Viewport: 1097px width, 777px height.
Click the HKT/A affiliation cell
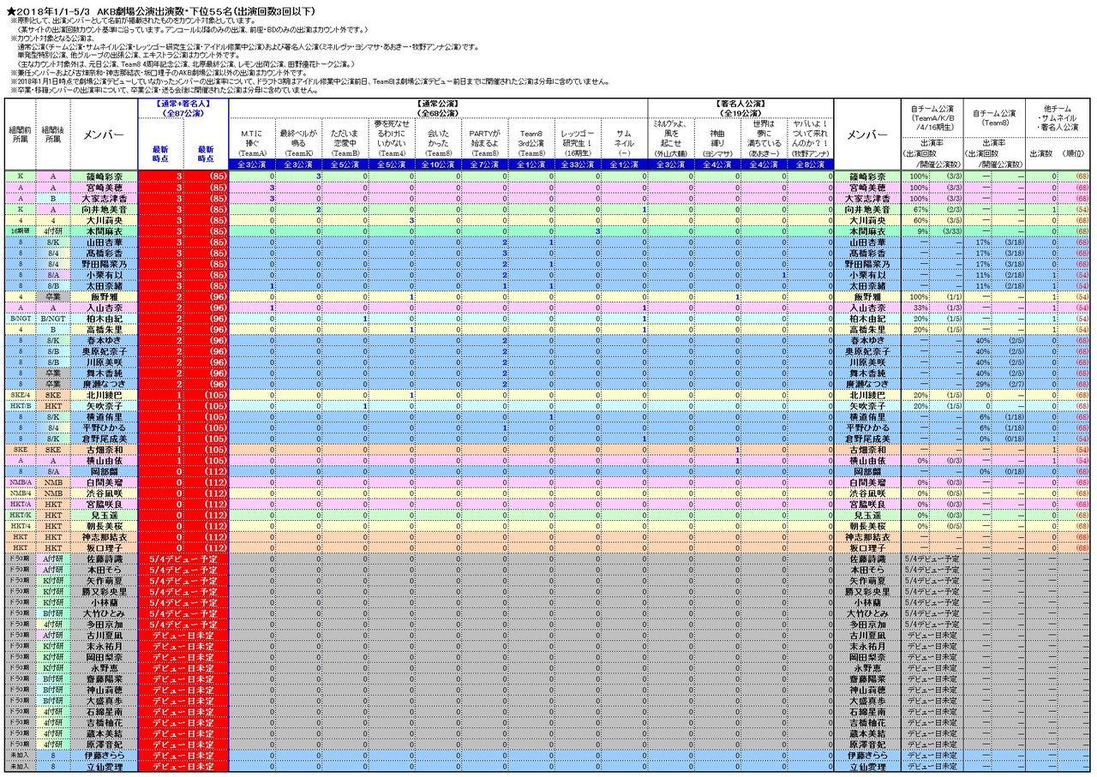pos(19,505)
